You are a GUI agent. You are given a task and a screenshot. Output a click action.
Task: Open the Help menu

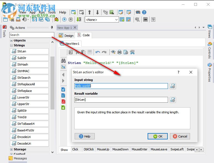63,12
